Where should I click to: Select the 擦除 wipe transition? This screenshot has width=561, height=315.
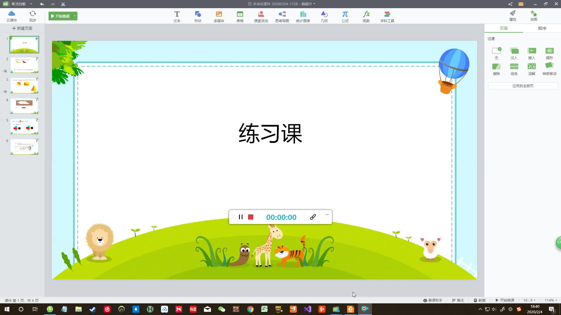(x=496, y=69)
